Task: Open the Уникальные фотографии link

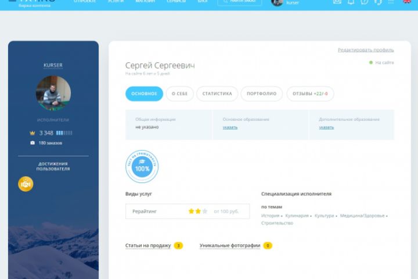Action: tap(230, 245)
